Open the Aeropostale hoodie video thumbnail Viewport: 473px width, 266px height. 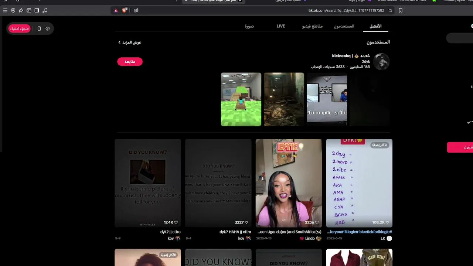[x=359, y=258]
